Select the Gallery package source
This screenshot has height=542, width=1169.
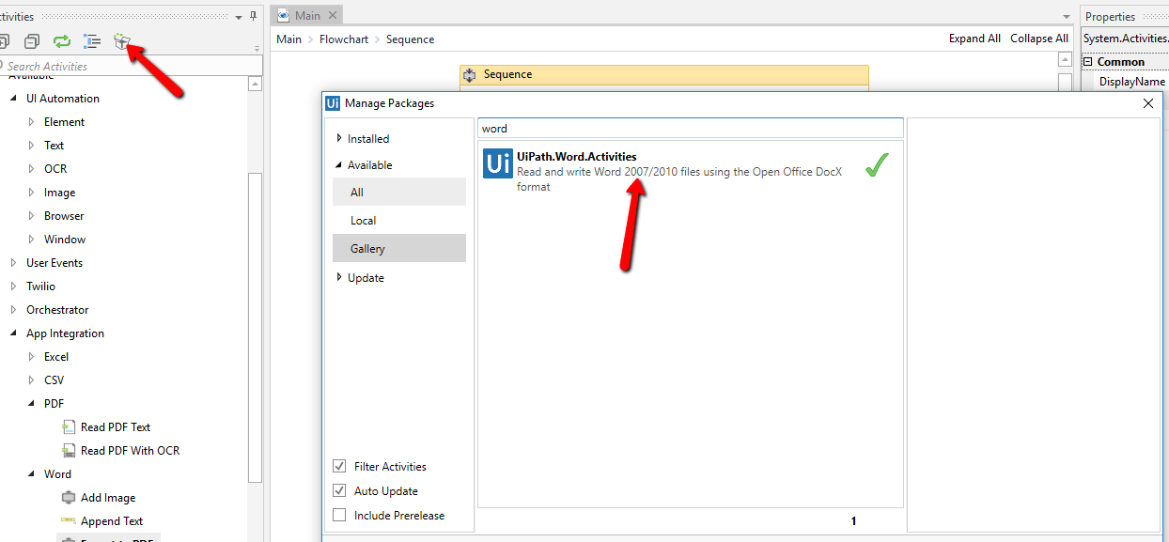(x=368, y=249)
